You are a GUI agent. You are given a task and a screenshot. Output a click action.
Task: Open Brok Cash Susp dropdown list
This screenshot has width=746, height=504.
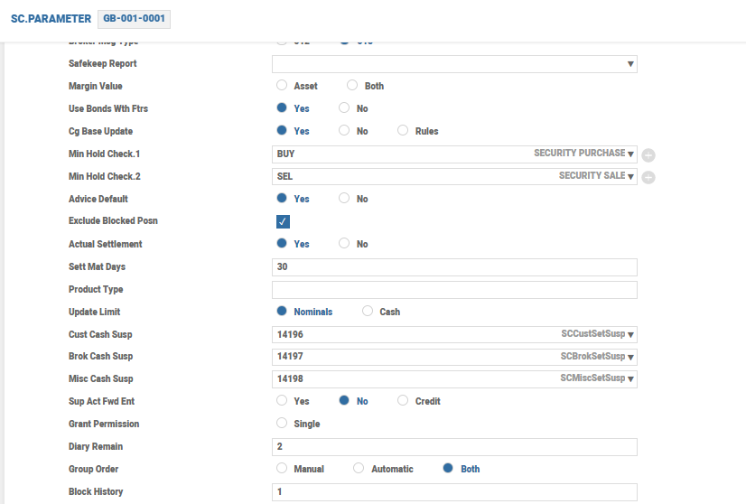(x=631, y=357)
